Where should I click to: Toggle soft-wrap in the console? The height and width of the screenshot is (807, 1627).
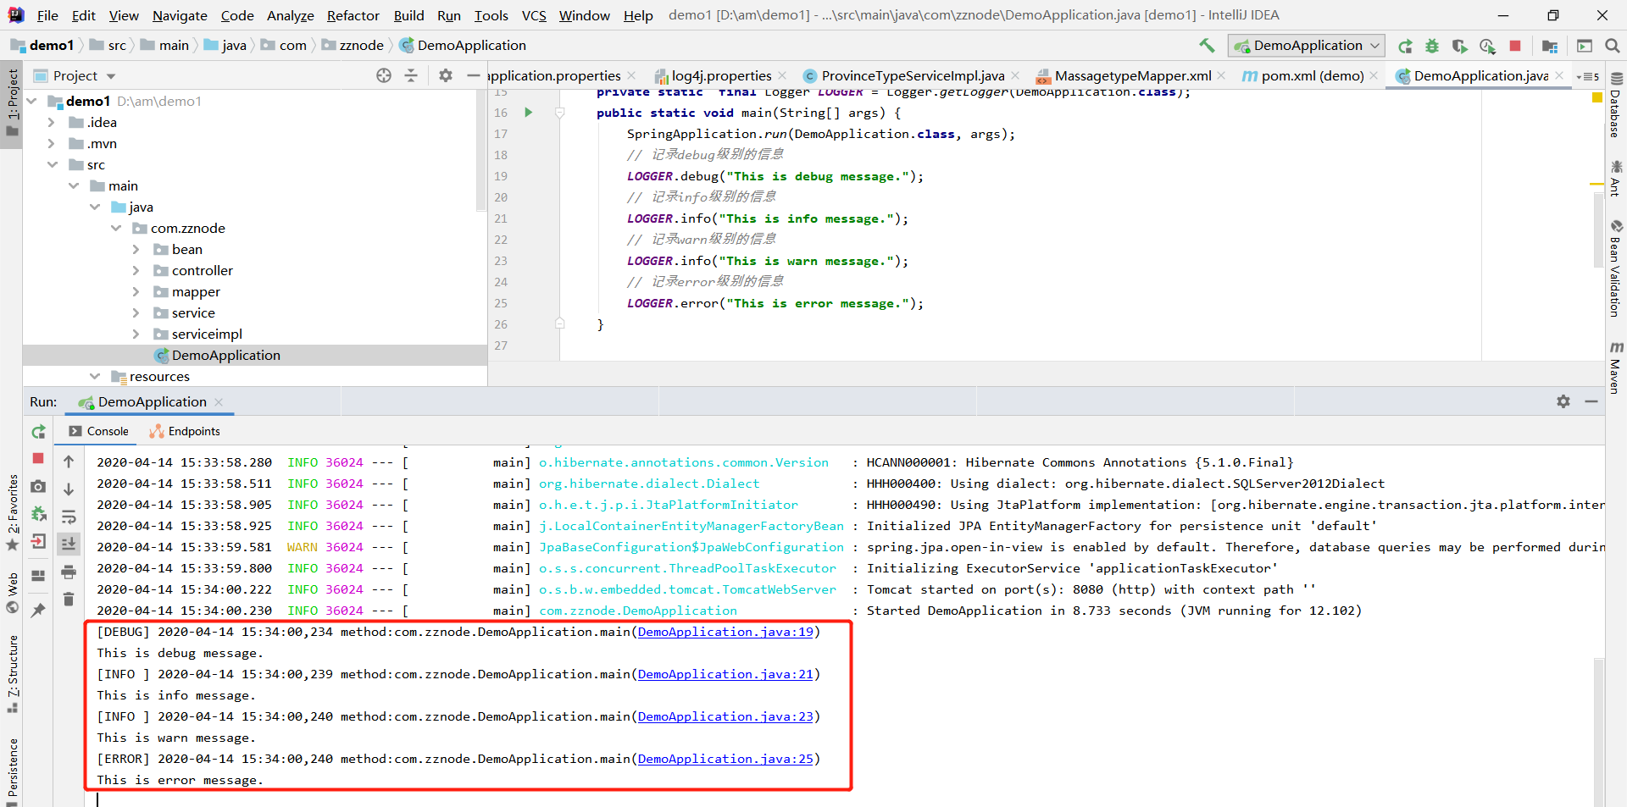click(69, 517)
